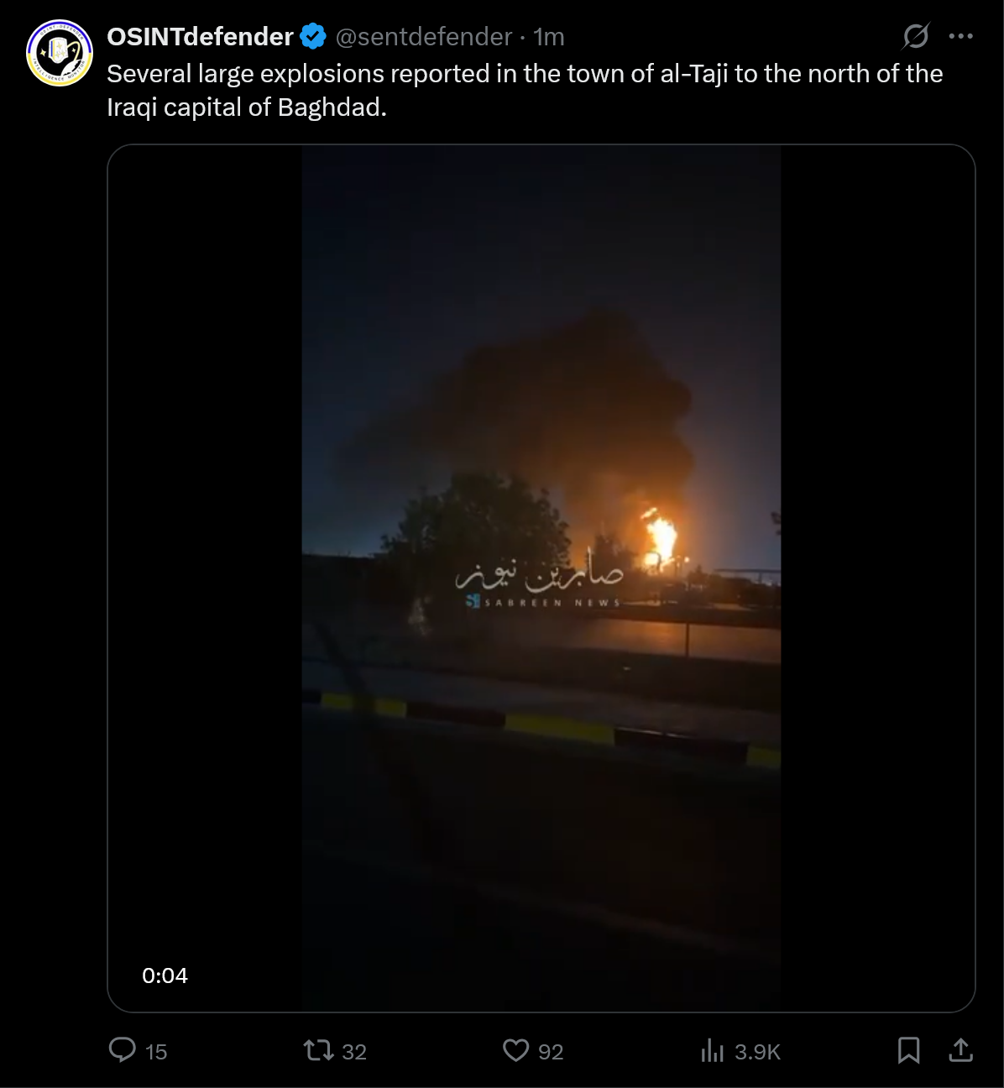
Task: Open the three-dot more options menu
Action: (x=960, y=36)
